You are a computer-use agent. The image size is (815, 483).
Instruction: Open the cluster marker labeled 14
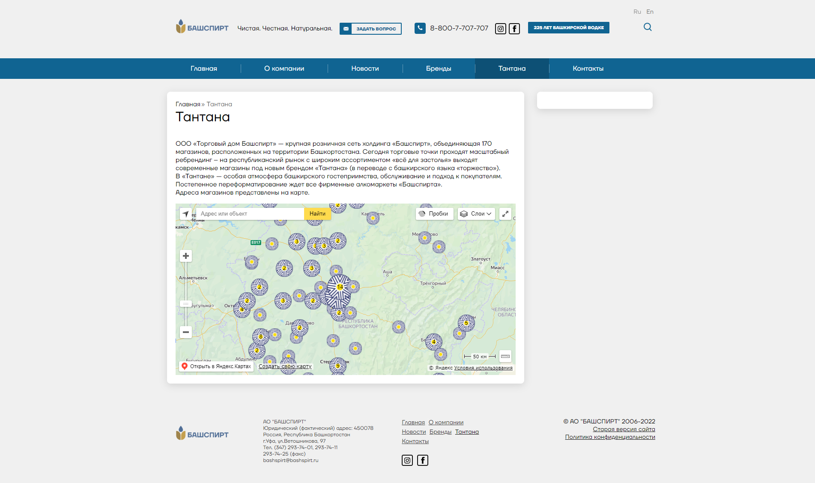tap(340, 287)
